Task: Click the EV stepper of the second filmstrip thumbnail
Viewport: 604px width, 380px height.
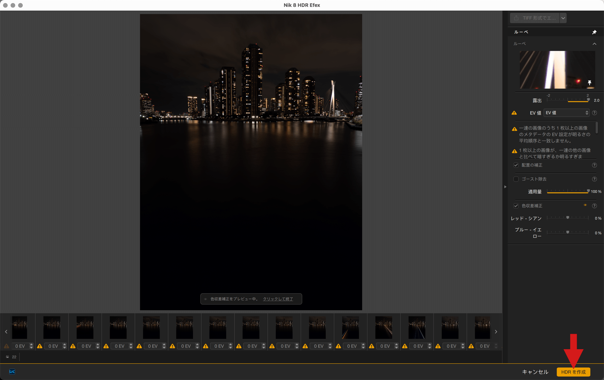Action: 64,346
